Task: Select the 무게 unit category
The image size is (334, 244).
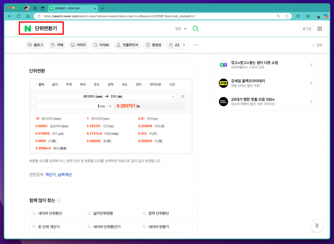Action: pos(68,84)
